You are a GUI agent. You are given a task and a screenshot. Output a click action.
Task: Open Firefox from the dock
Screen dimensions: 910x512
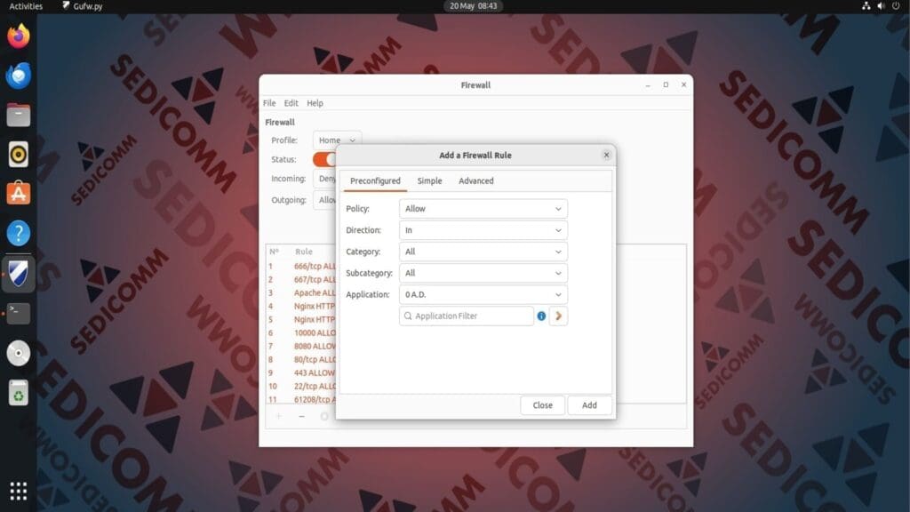[18, 36]
